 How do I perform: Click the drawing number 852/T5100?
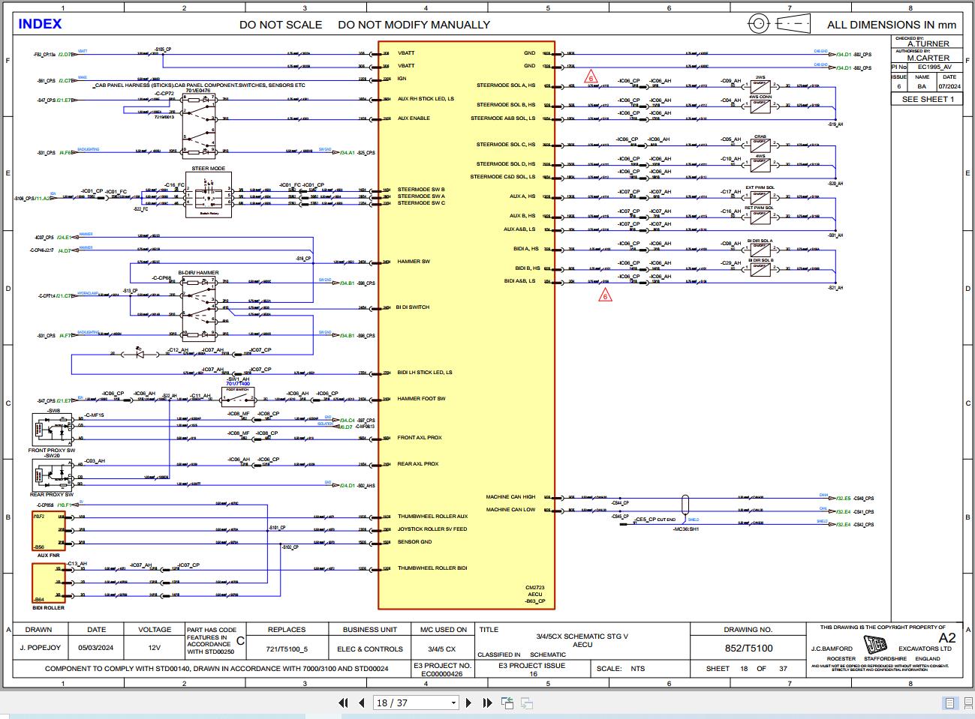pyautogui.click(x=748, y=649)
